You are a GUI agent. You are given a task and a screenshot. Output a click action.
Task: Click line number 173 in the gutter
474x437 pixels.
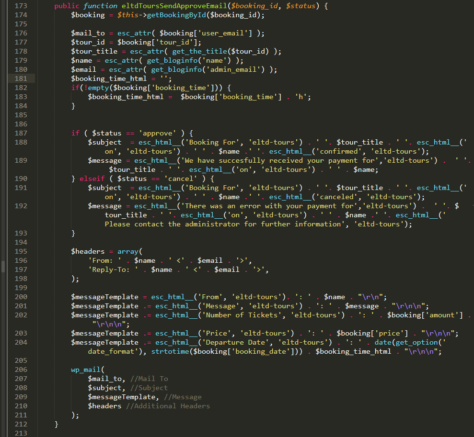pos(21,6)
